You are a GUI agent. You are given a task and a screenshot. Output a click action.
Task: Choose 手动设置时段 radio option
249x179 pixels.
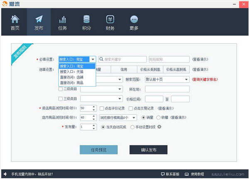(x=132, y=127)
